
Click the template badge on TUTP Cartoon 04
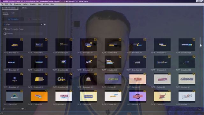coord(194,74)
